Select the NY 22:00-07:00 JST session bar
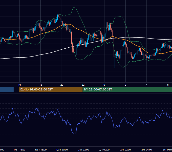Image resolution: width=172 pixels, height=152 pixels. (x=127, y=89)
